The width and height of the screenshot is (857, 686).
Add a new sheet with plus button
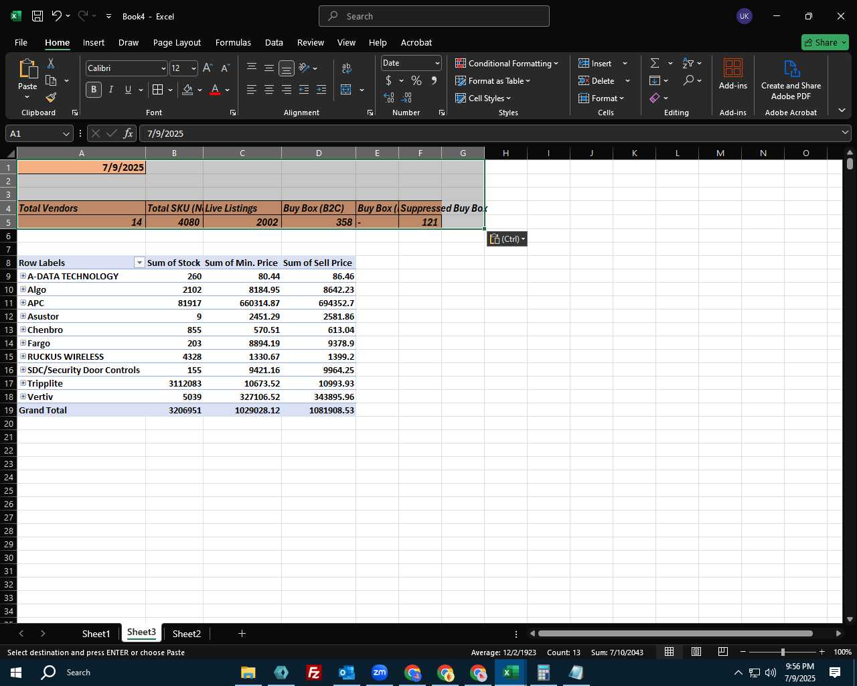tap(242, 633)
